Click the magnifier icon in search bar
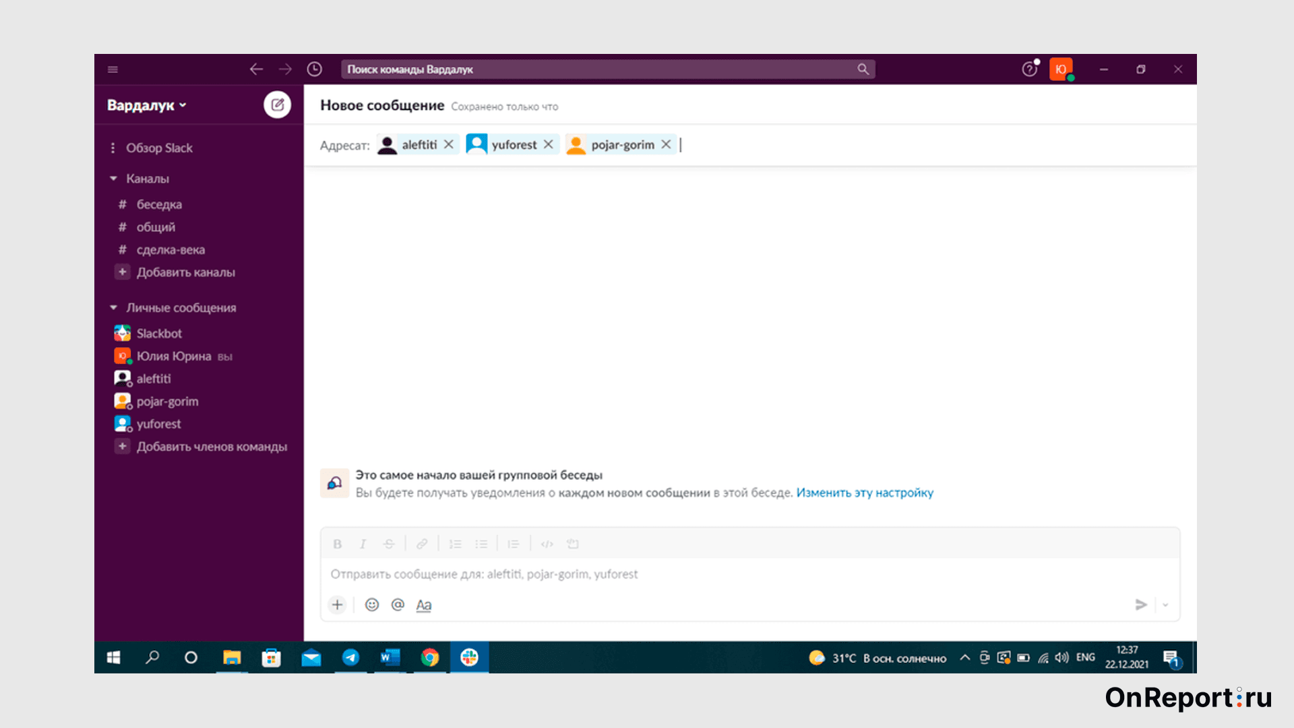 tap(863, 69)
